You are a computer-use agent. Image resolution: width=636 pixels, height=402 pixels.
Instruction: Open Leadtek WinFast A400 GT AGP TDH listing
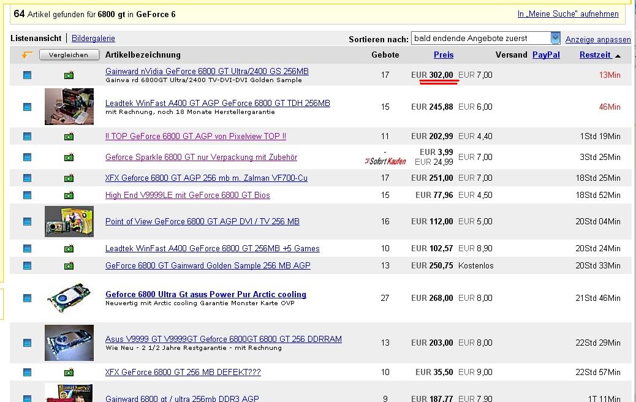[218, 103]
